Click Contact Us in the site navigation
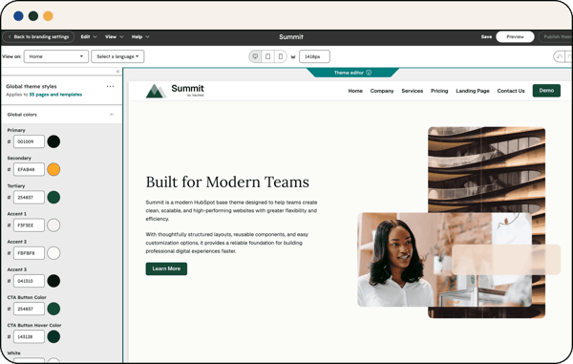The height and width of the screenshot is (364, 573). point(511,91)
